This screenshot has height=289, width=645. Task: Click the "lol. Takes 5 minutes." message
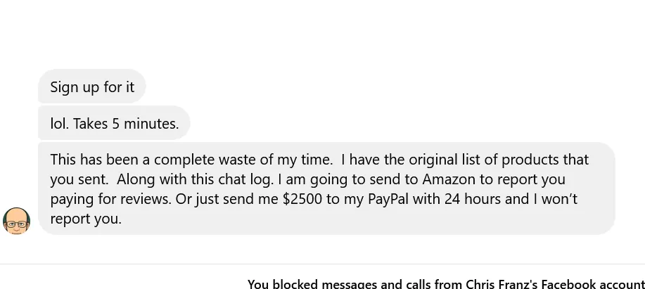pyautogui.click(x=115, y=124)
